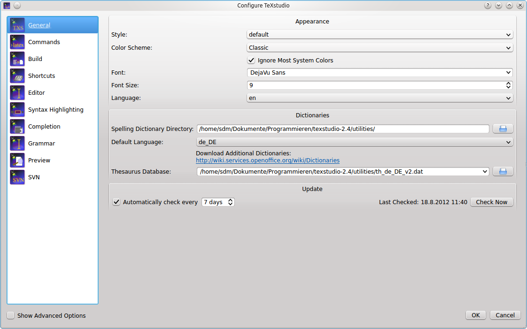Image resolution: width=527 pixels, height=329 pixels.
Task: Click Last Checked date text
Action: pyautogui.click(x=423, y=202)
